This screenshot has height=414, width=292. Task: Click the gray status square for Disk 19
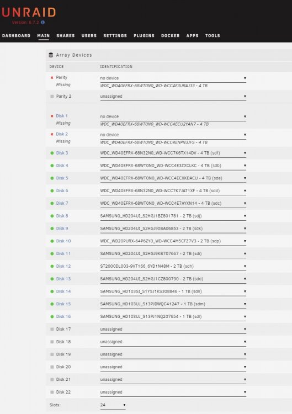52,354
